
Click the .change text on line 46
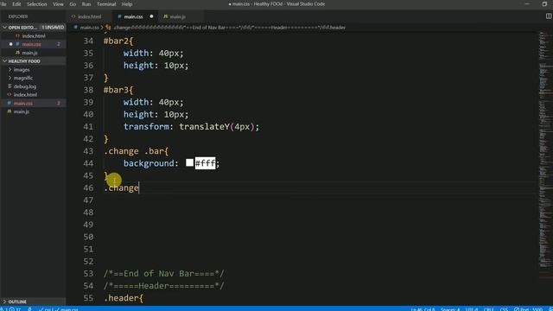(121, 188)
